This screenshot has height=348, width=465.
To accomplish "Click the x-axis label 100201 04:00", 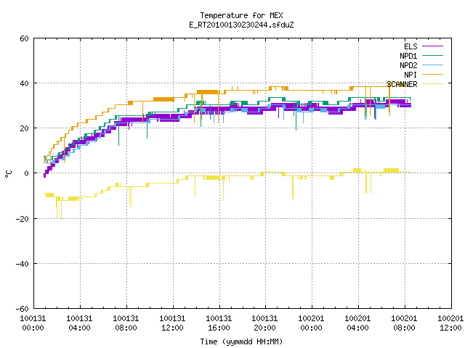I will (x=358, y=323).
